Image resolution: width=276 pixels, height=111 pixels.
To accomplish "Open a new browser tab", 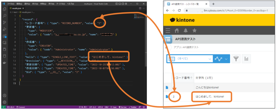I will 213,4.
